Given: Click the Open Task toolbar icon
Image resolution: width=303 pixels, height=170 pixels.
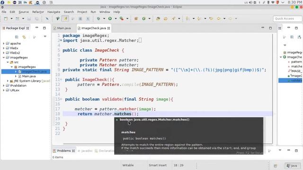Looking at the screenshot, I should 166,19.
